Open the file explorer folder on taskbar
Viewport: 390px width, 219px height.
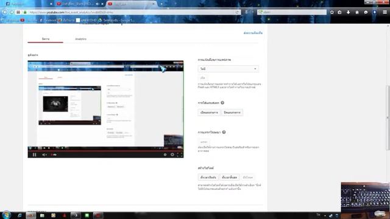42,215
